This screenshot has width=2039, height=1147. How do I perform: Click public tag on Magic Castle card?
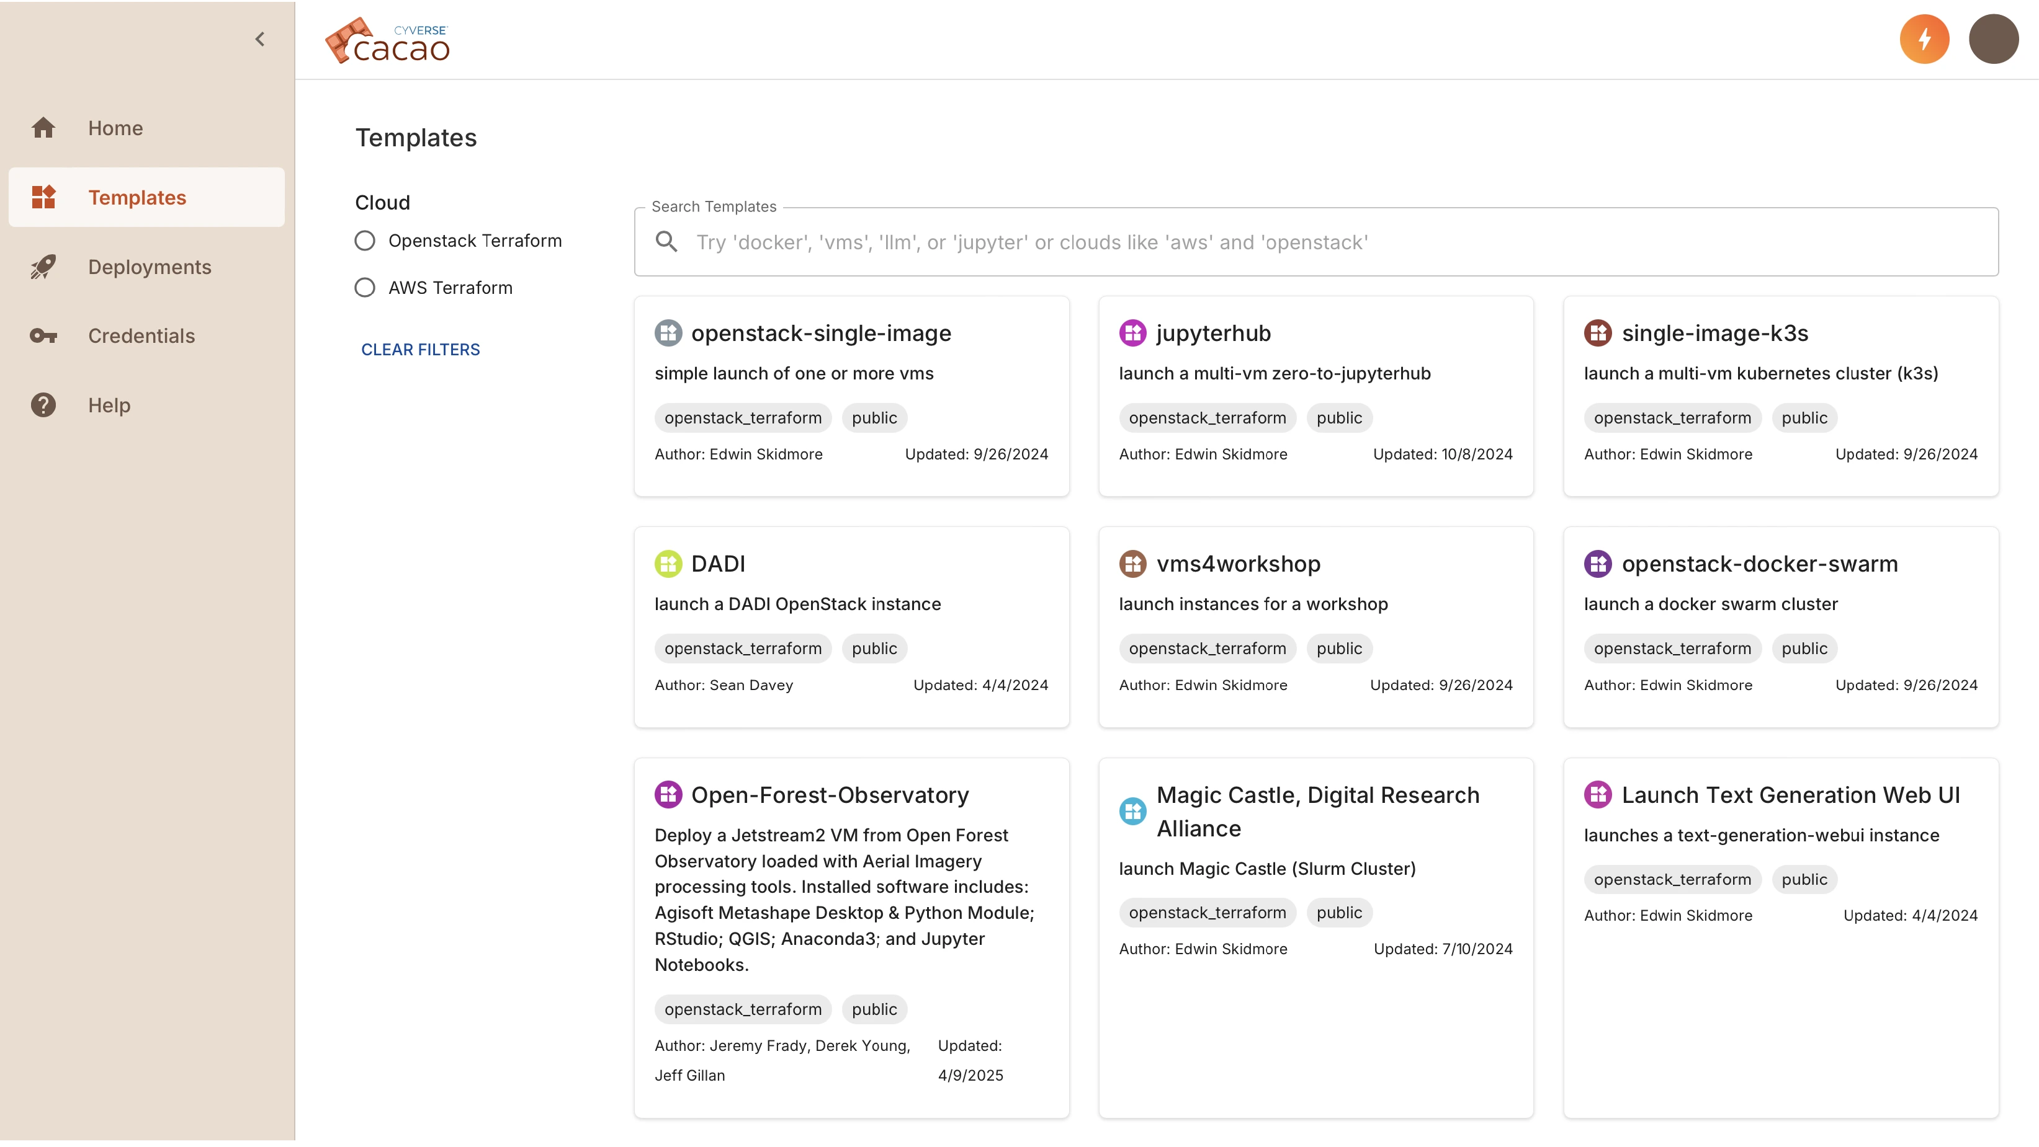(x=1338, y=913)
